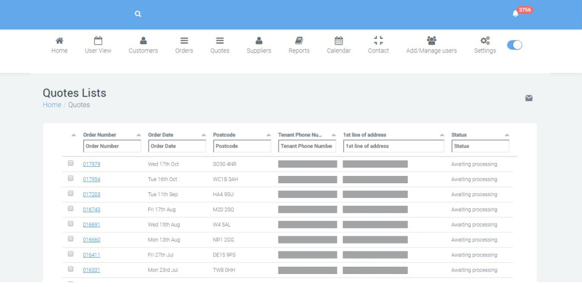Image resolution: width=582 pixels, height=287 pixels.
Task: Open the Settings gears icon
Action: [485, 41]
